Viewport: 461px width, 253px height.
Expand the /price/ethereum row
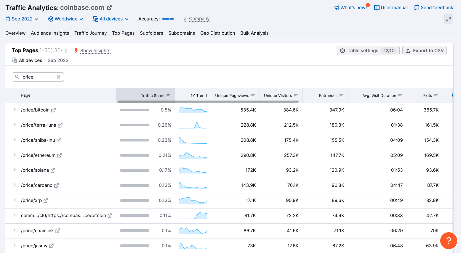[x=15, y=155]
